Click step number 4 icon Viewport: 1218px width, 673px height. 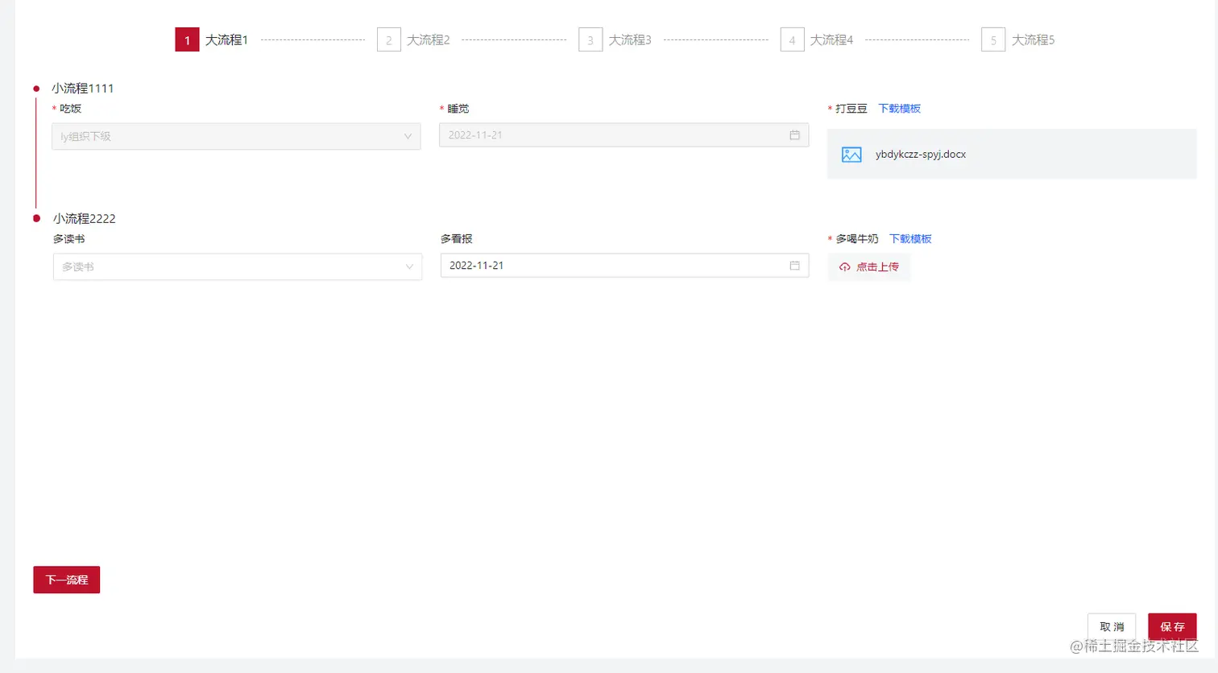pyautogui.click(x=792, y=39)
